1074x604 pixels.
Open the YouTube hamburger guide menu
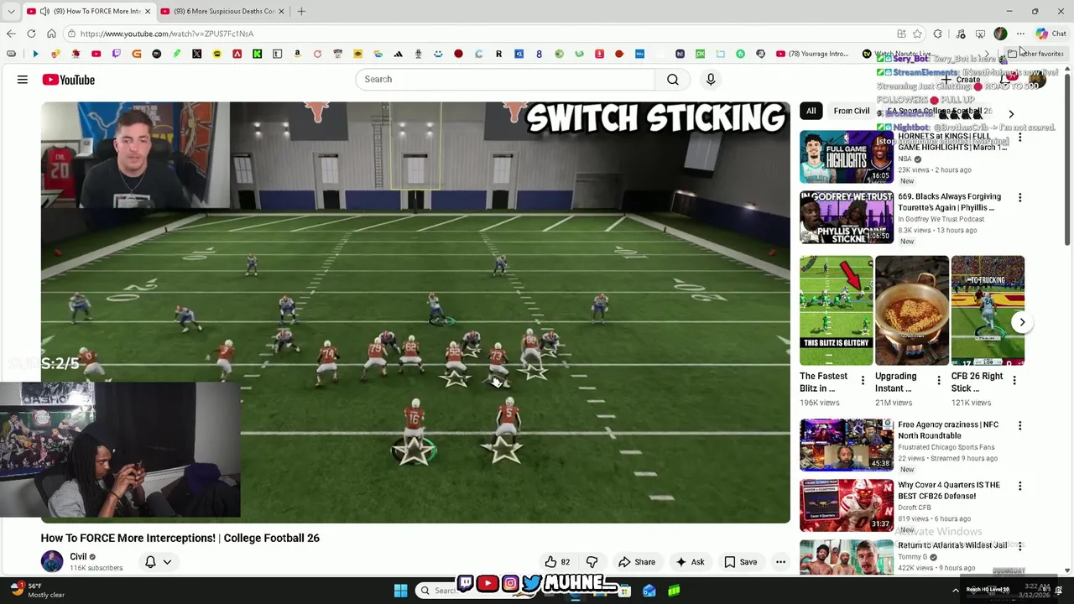23,80
